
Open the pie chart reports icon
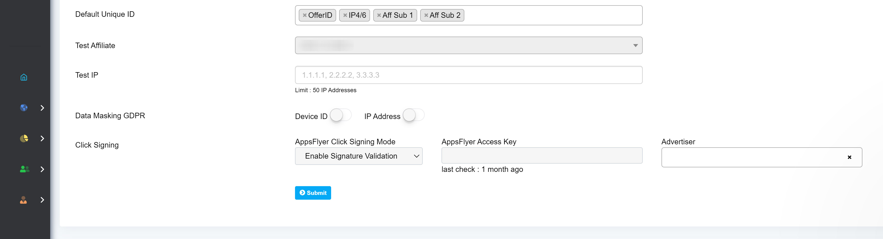point(24,138)
